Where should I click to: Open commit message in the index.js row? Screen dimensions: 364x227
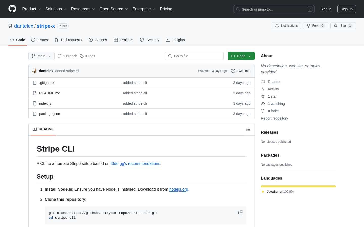coord(135,103)
